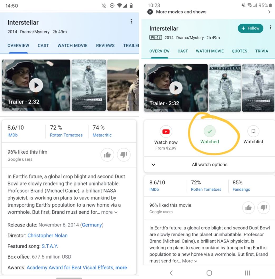Open the three-dot menu on the 14:50 screen
Image resolution: width=275 pixels, height=279 pixels.
131,22
